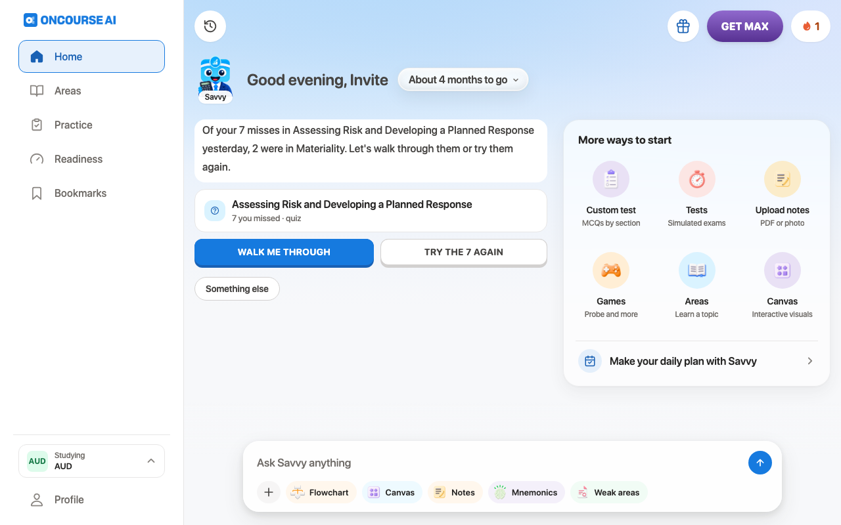Click the plus attachment button
The width and height of the screenshot is (841, 525).
point(269,492)
